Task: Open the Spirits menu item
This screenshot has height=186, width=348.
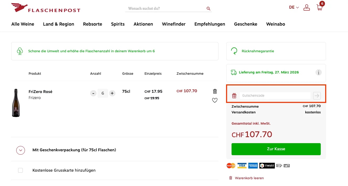Action: pos(117,24)
